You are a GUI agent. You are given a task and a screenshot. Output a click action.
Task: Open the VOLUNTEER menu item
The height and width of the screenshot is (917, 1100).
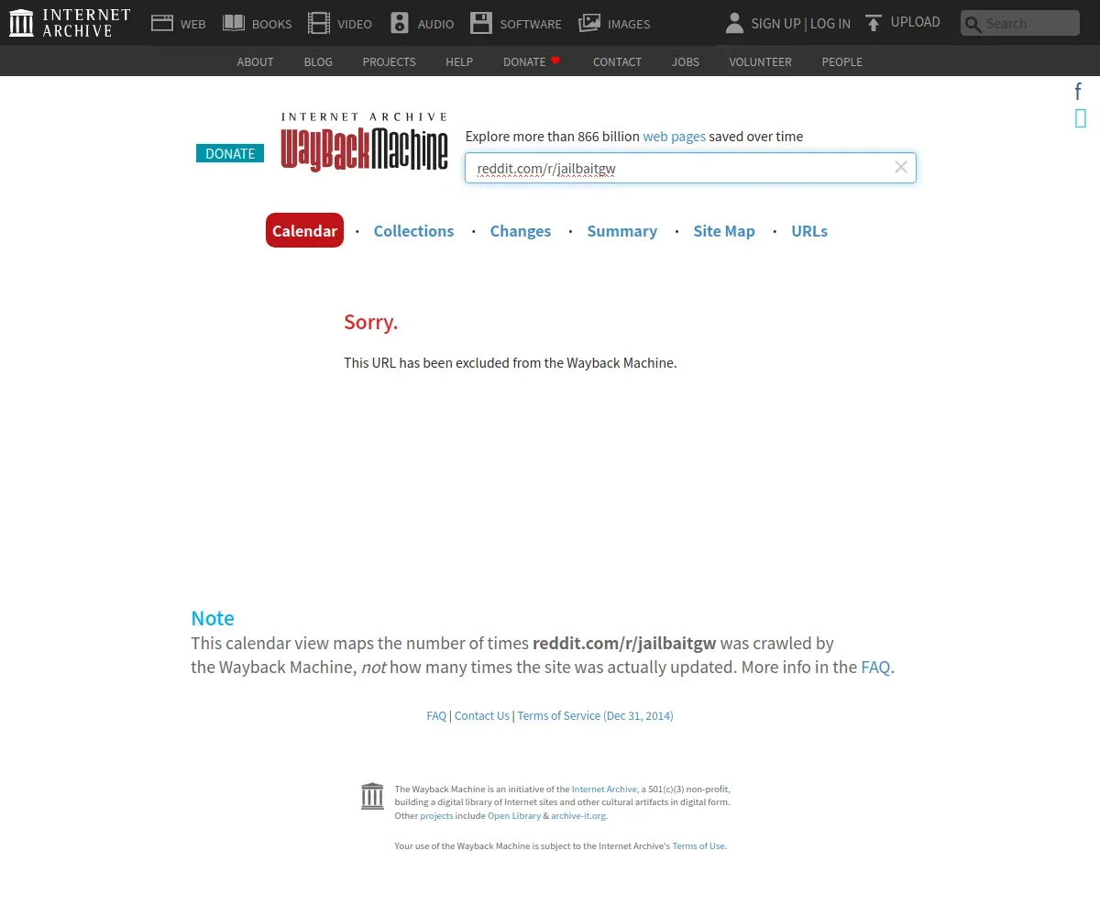tap(760, 61)
